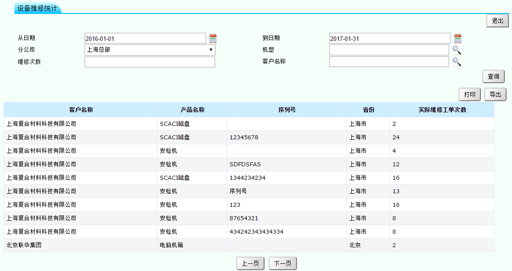Click the 查询 button
512x271 pixels.
click(x=494, y=77)
